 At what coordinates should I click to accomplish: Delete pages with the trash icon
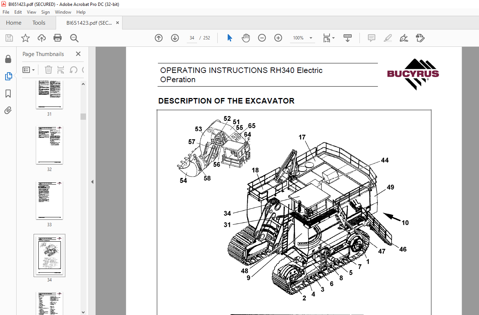tap(48, 70)
